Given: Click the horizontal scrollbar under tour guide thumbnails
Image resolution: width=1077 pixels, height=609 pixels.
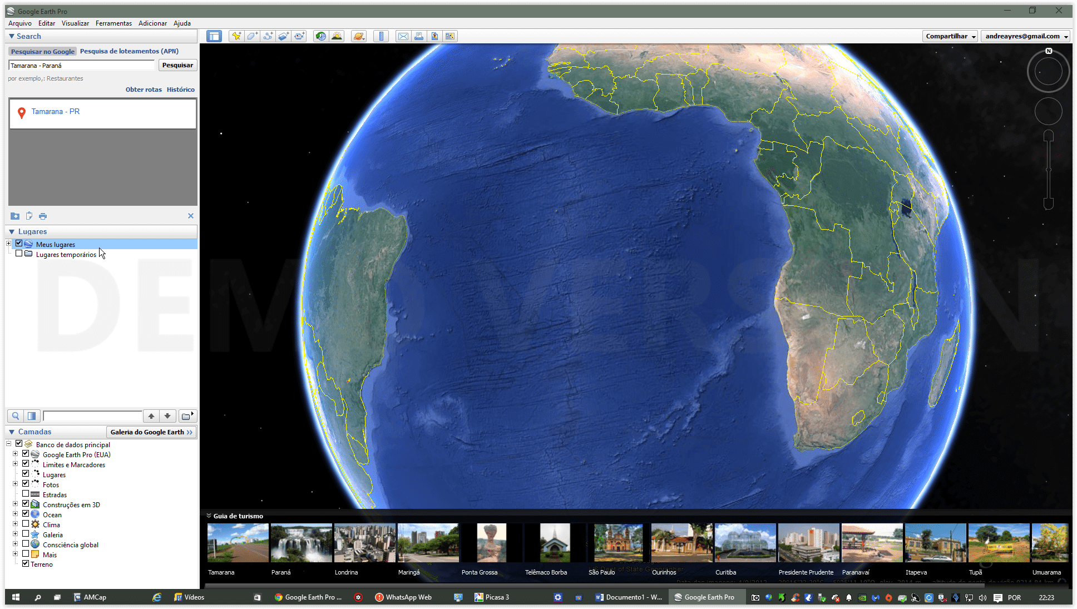Looking at the screenshot, I should click(x=595, y=586).
